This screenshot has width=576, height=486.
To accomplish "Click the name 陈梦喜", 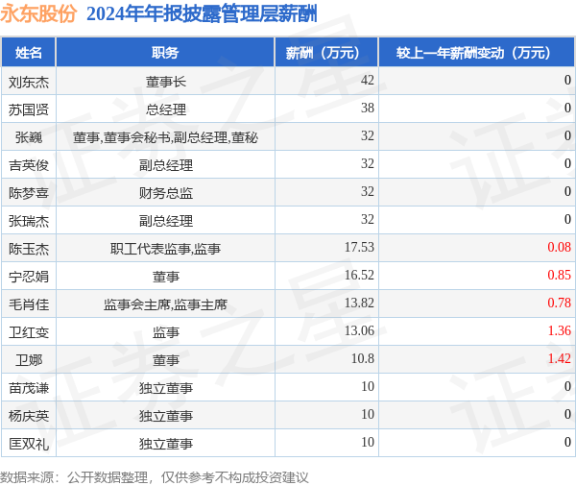I will 29,193.
